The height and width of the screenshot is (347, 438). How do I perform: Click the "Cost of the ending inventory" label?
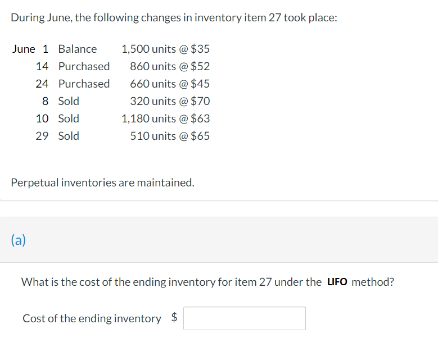coord(92,318)
